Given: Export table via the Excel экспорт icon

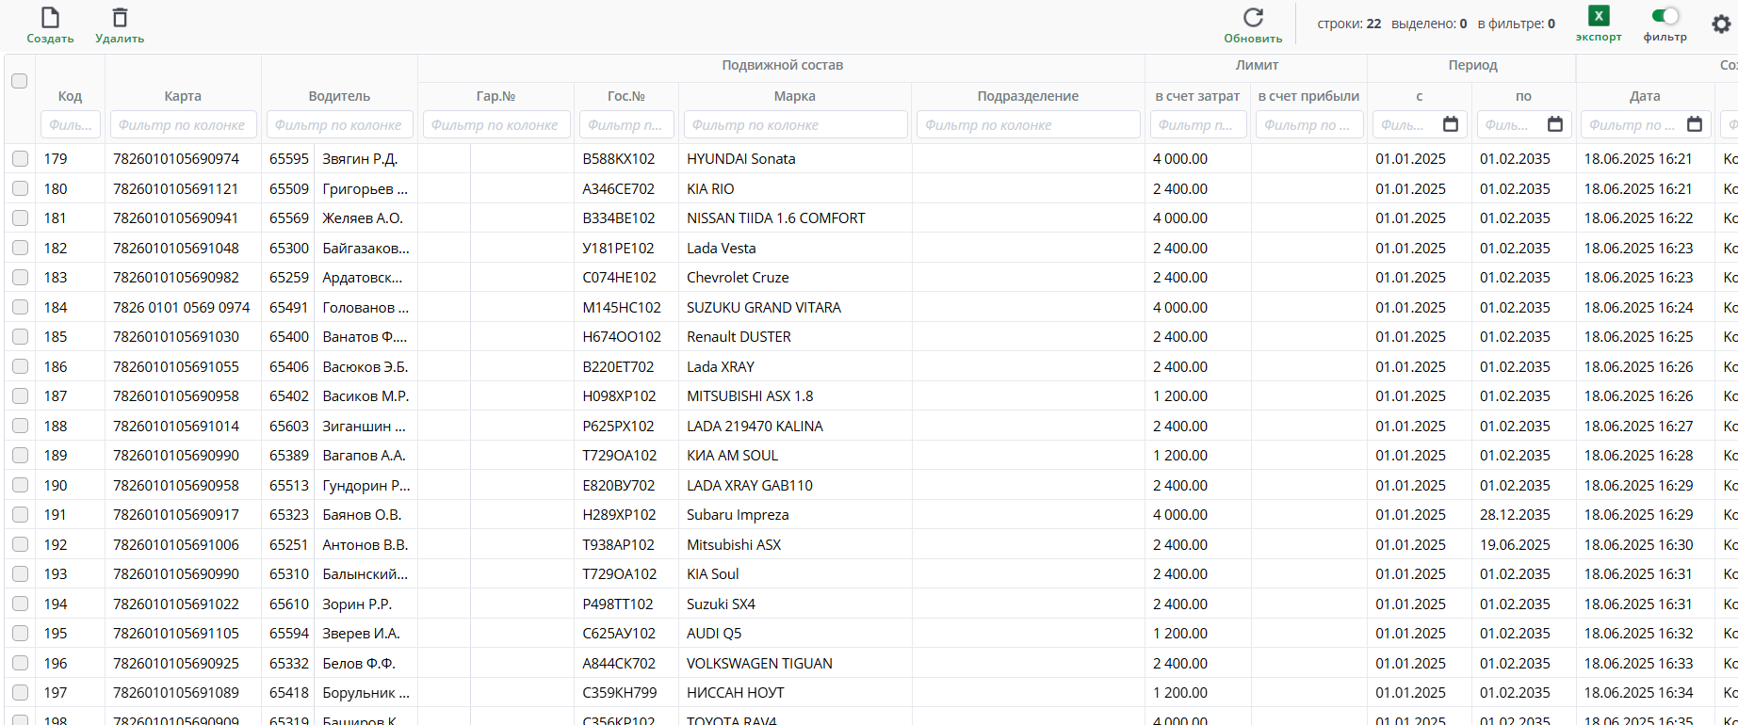Looking at the screenshot, I should point(1599,16).
